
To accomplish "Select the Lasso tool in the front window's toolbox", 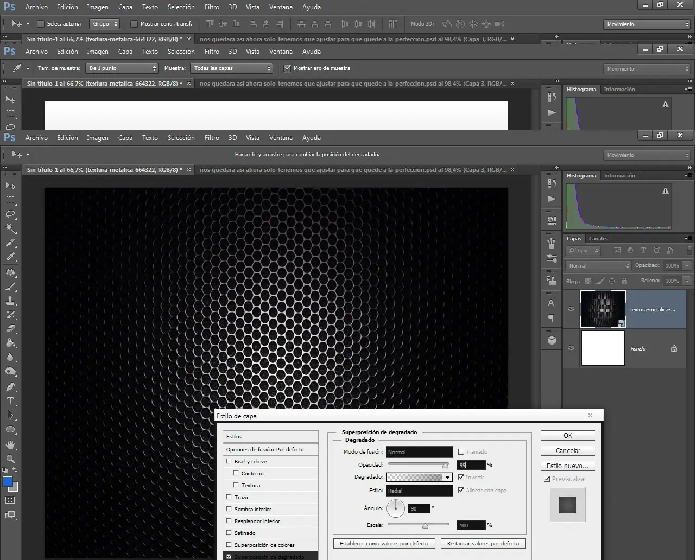I will pos(10,214).
